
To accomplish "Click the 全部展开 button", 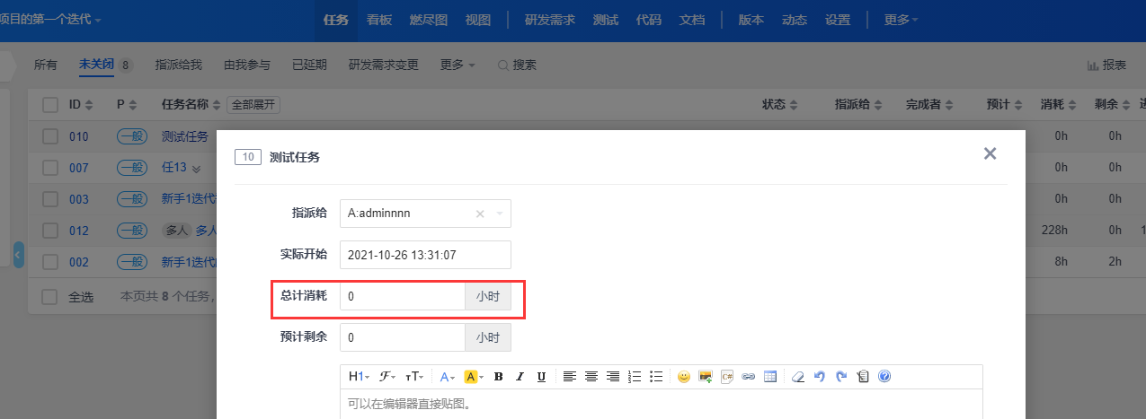I will click(x=253, y=105).
